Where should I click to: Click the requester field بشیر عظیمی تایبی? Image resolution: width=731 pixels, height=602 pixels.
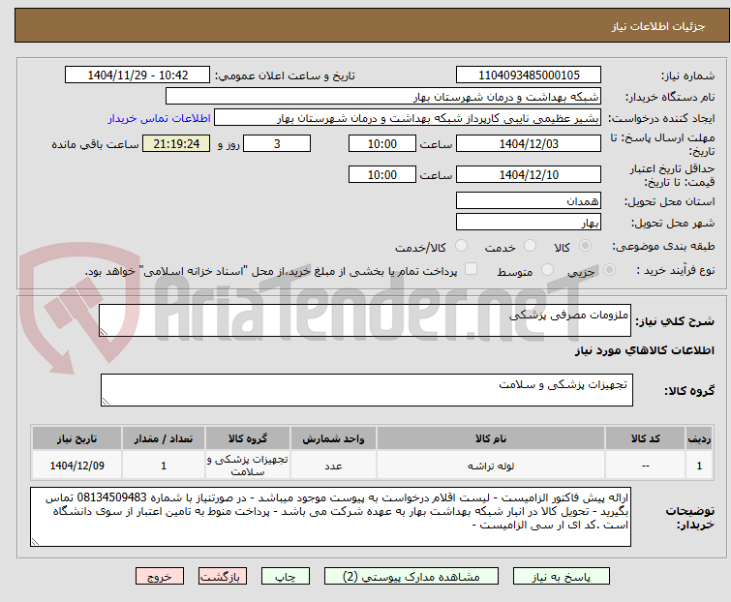408,118
